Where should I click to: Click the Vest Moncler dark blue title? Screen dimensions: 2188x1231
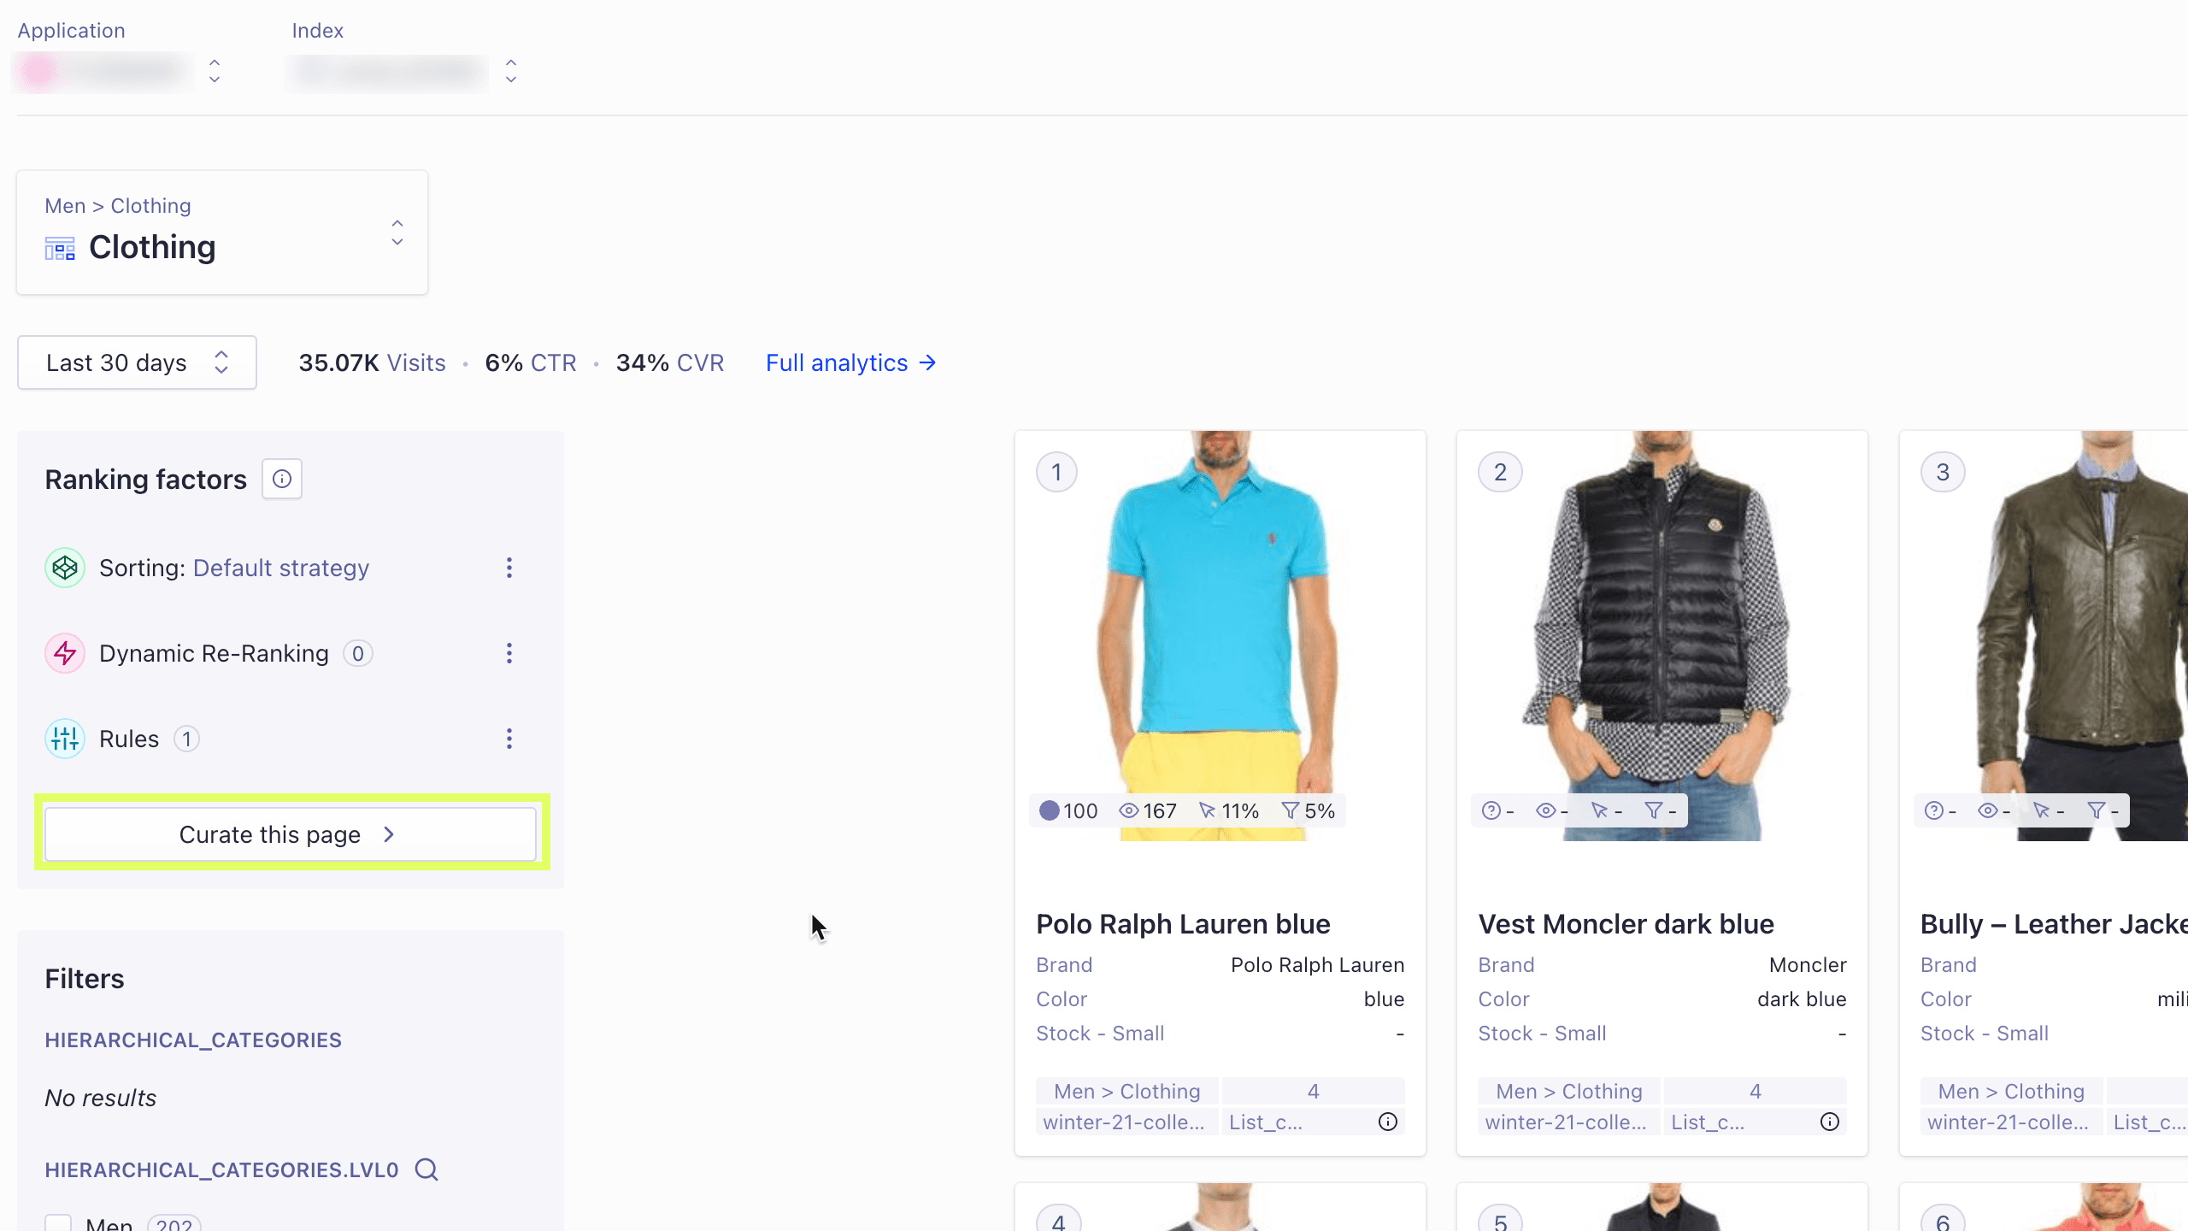point(1626,924)
